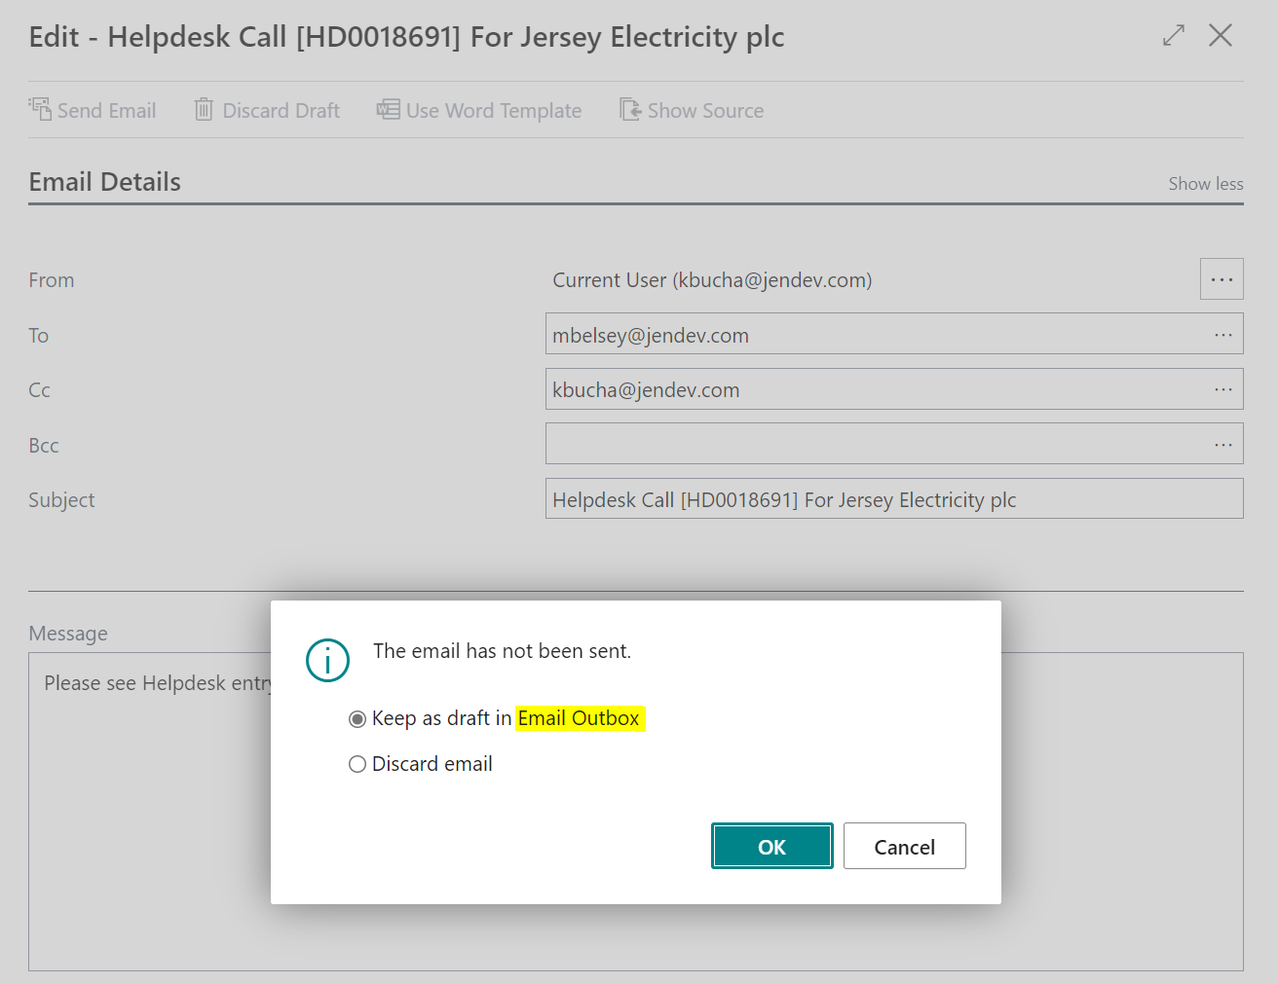The image size is (1278, 984).
Task: Select the Use Word Template icon
Action: coord(388,109)
